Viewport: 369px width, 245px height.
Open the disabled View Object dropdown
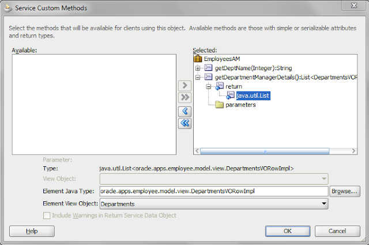[x=324, y=179]
